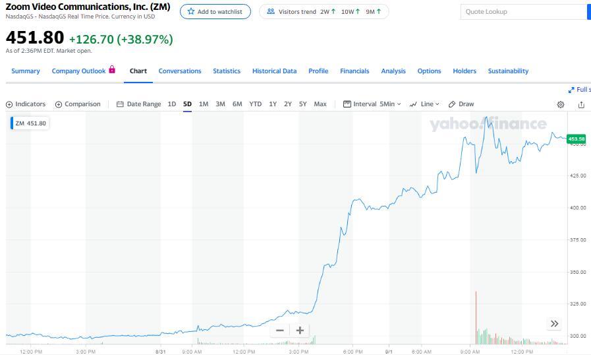Open the Draw tool
This screenshot has height=355, width=591.
(461, 104)
